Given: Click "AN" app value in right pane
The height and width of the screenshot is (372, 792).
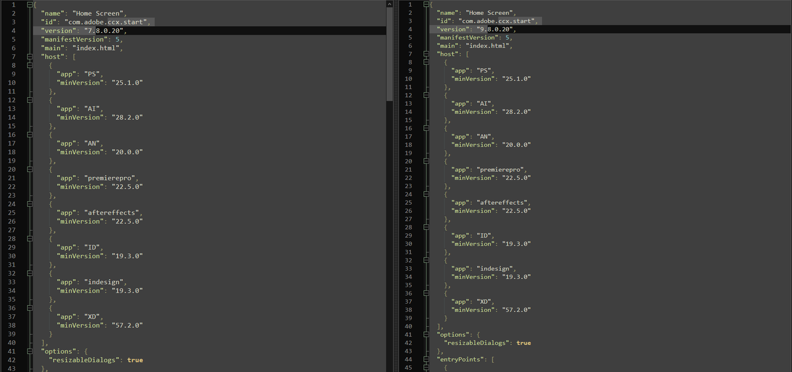Looking at the screenshot, I should pyautogui.click(x=483, y=137).
